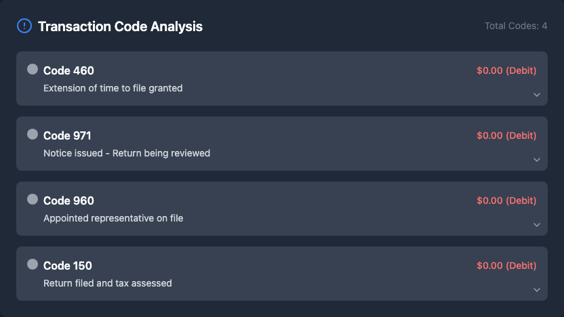Click the Code 971 debit amount
Viewport: 564px width, 317px height.
tap(506, 135)
